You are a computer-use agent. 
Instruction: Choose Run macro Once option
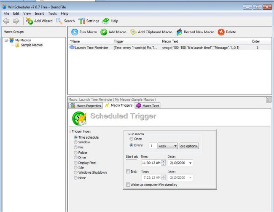tap(132, 139)
